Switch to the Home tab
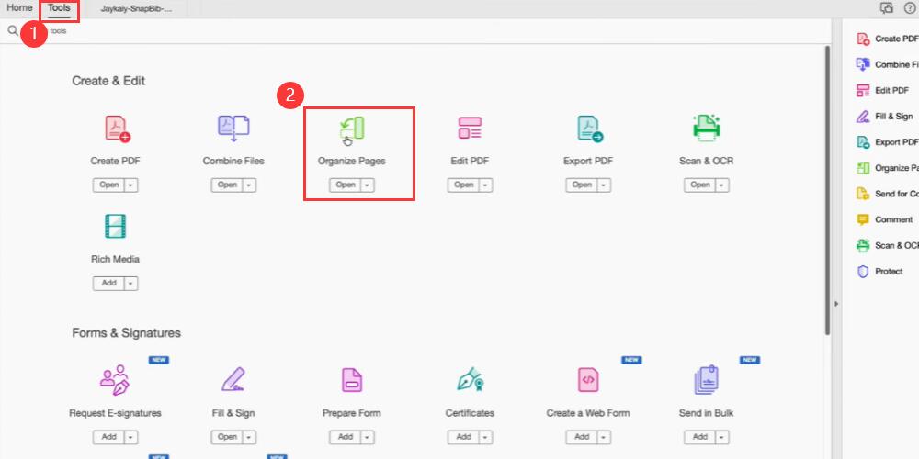 [x=19, y=8]
